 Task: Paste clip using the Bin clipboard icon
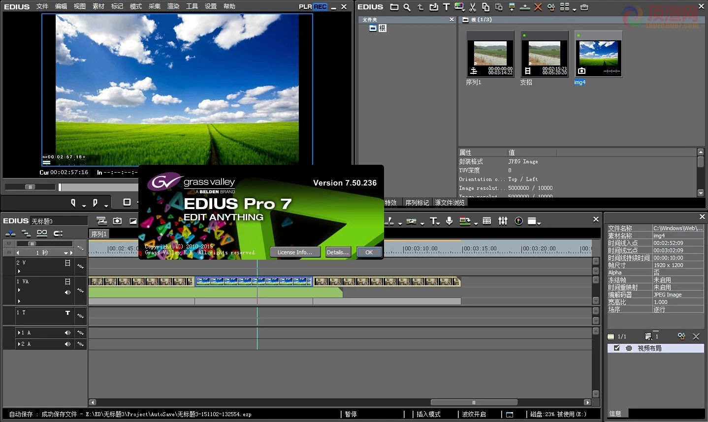pyautogui.click(x=499, y=7)
